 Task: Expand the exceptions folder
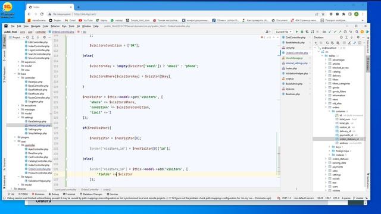[18, 106]
